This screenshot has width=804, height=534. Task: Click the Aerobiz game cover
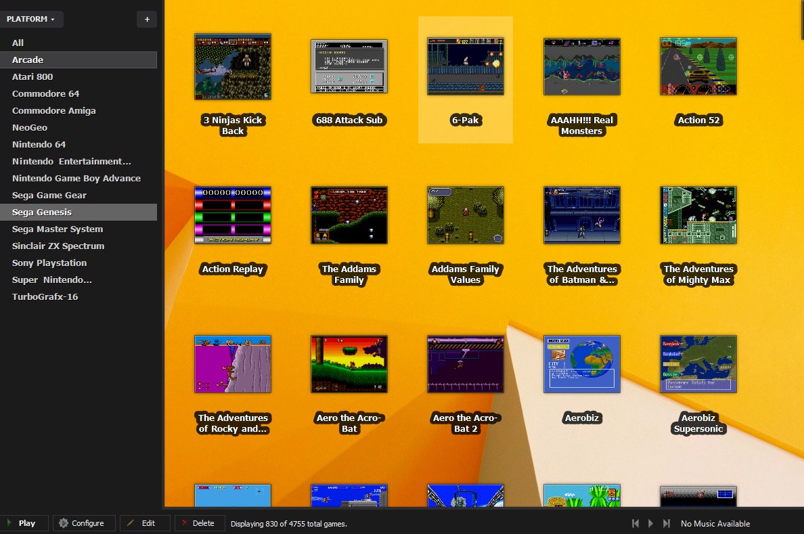click(582, 363)
